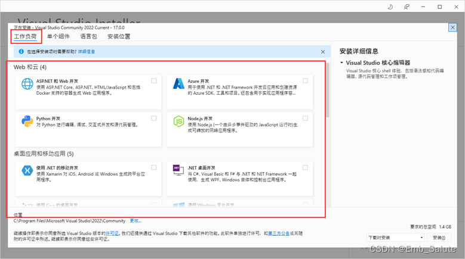
Task: Check the Python development workload
Action: (x=154, y=118)
